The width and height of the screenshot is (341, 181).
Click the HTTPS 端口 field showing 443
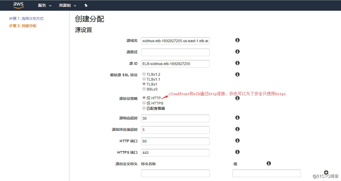coord(175,153)
